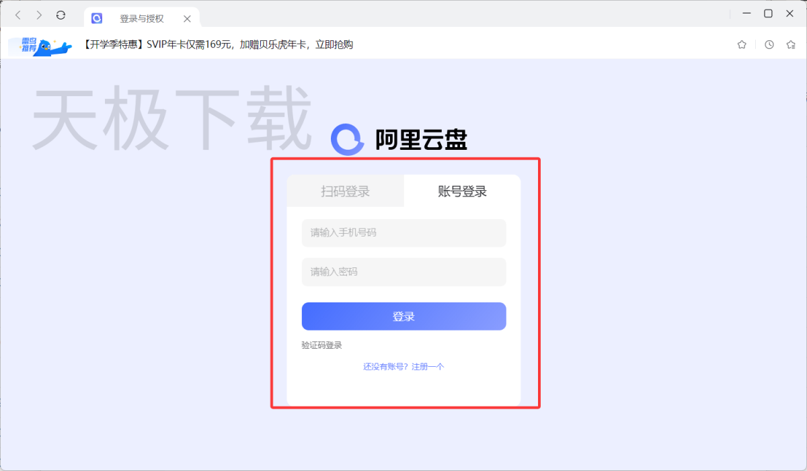The width and height of the screenshot is (807, 471).
Task: Focus the 请输入密码 password field
Action: 403,272
